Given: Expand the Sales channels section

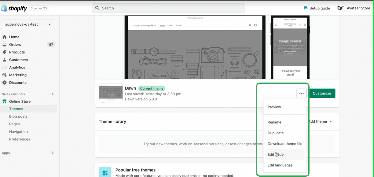Looking at the screenshot, I should click(x=53, y=94).
